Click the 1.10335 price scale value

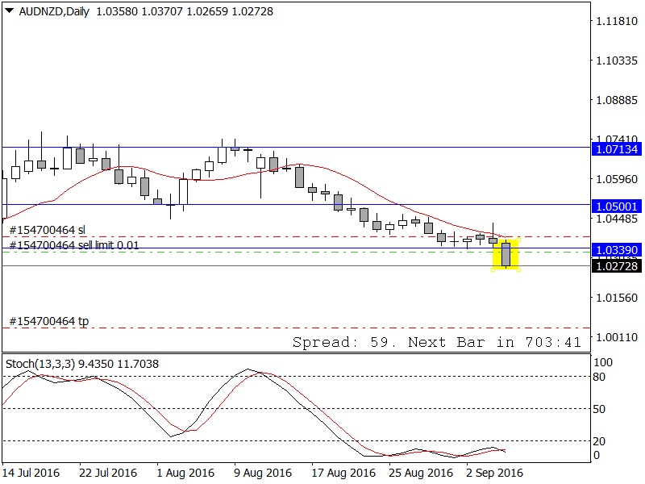point(617,60)
